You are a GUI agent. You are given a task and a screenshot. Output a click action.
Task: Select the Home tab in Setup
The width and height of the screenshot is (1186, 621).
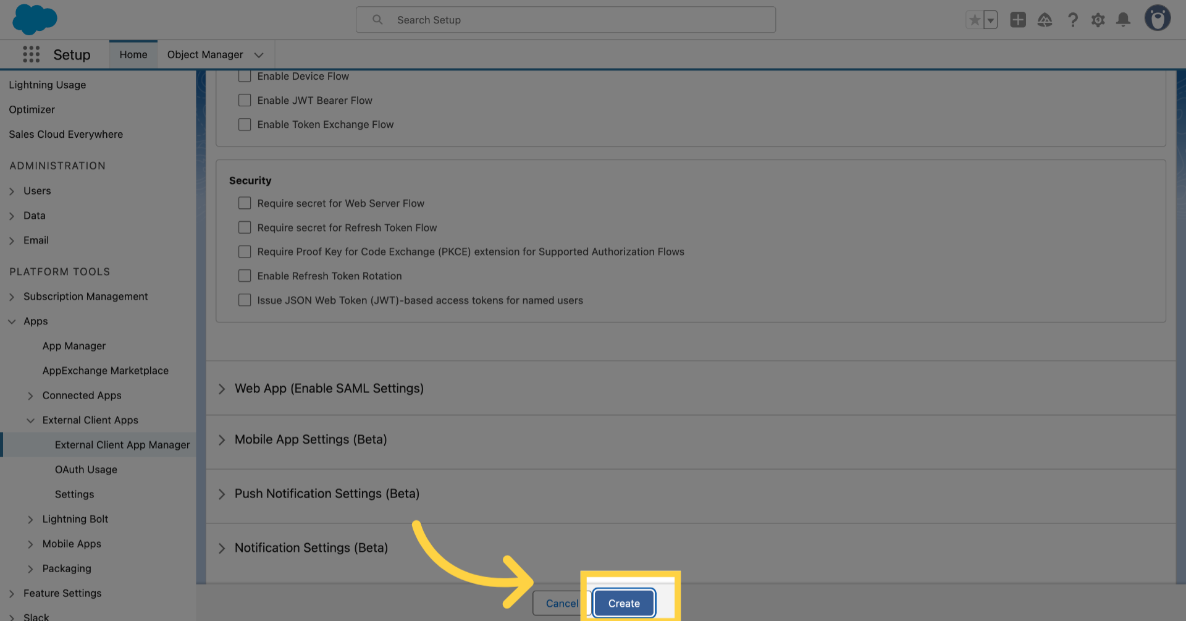(133, 54)
